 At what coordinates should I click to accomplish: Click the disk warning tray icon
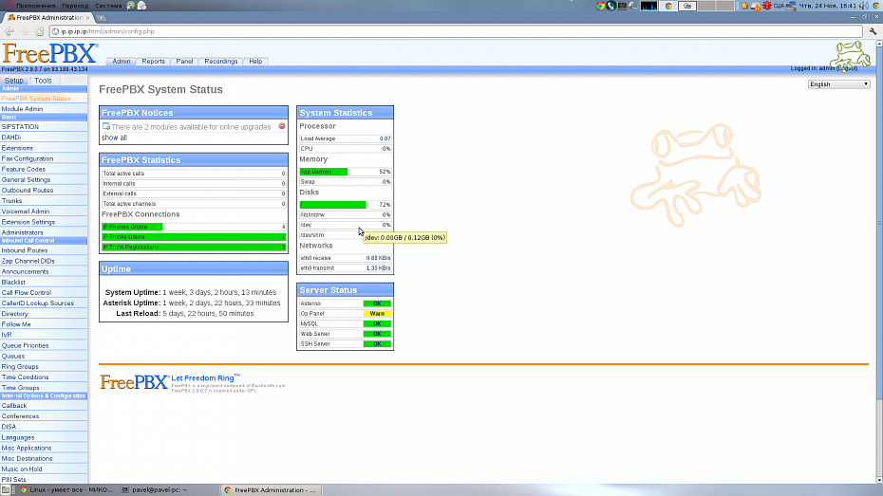click(756, 7)
